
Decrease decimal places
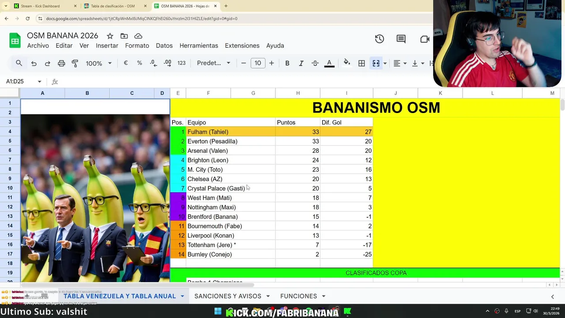(x=153, y=63)
